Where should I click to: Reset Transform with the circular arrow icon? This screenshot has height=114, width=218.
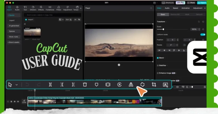[199, 22]
